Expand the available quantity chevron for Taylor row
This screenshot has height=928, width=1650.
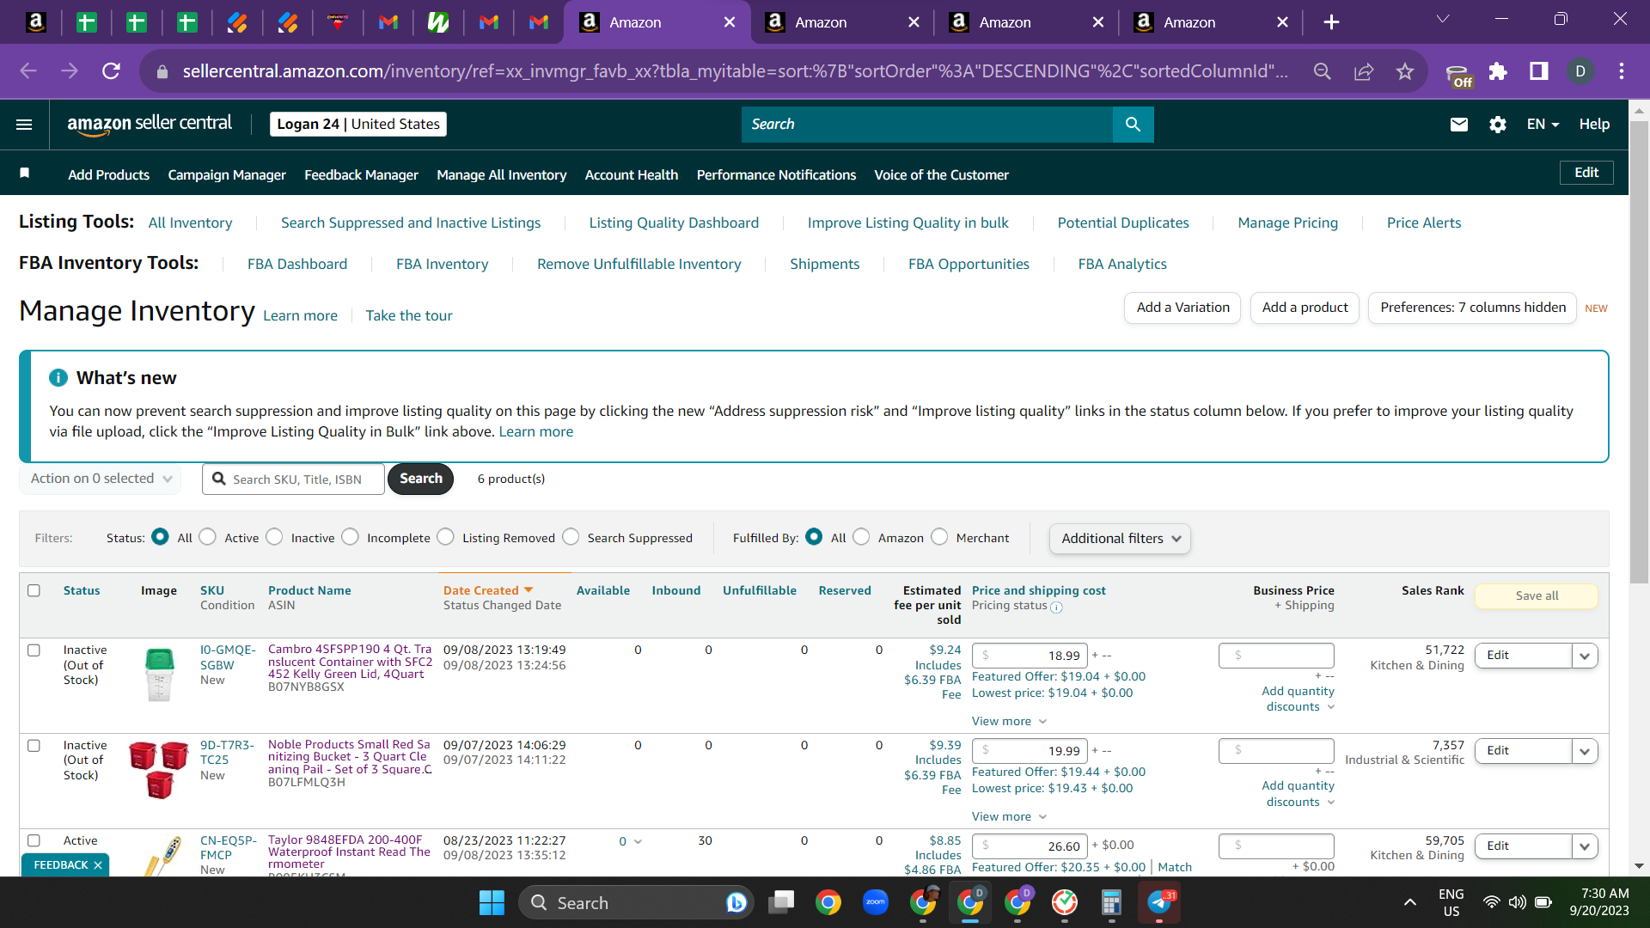coord(638,841)
